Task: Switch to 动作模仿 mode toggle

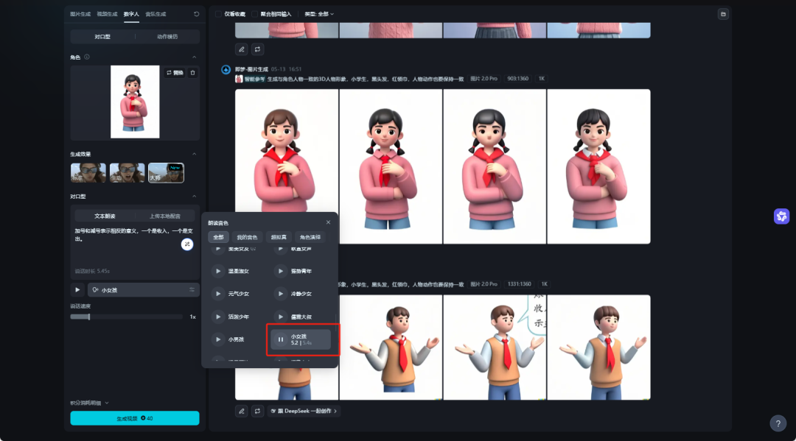Action: [167, 37]
